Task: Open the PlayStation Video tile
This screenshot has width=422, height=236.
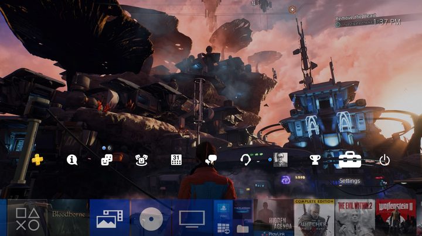Action: [x=223, y=208]
